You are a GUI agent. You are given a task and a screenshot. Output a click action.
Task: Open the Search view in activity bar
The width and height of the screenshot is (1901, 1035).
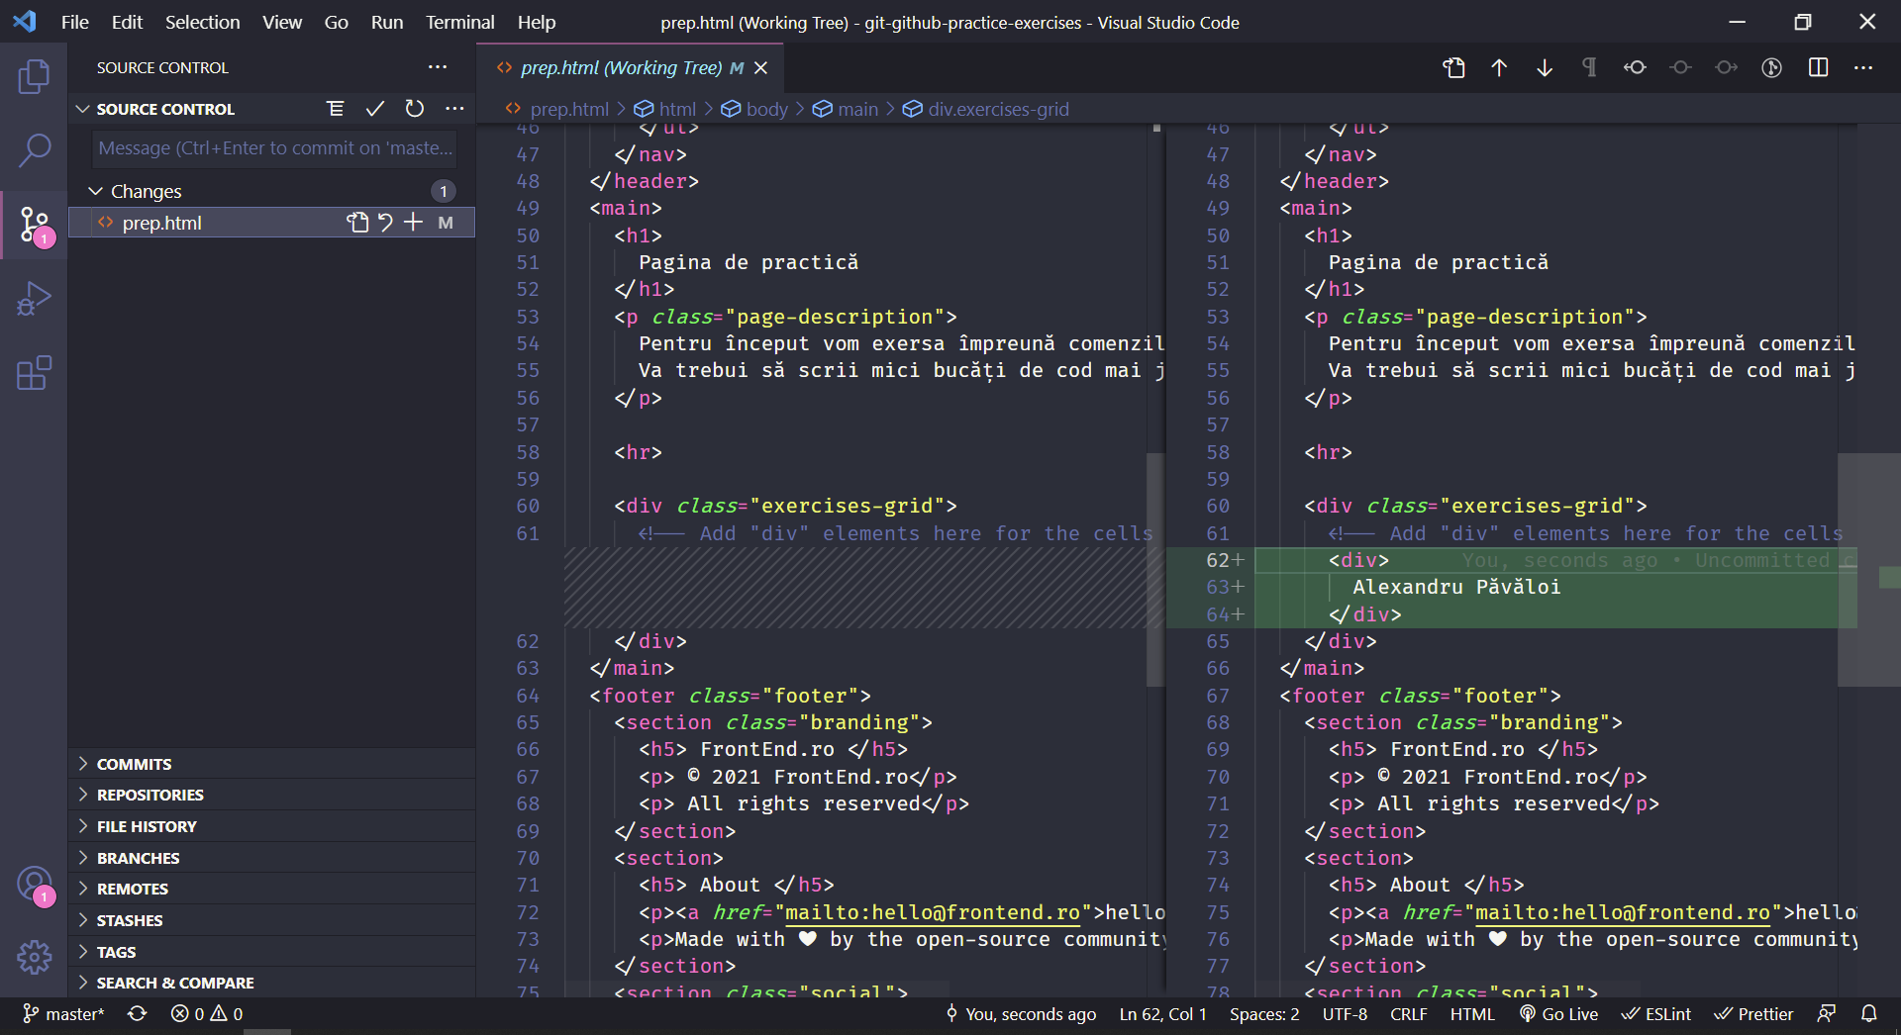click(34, 150)
